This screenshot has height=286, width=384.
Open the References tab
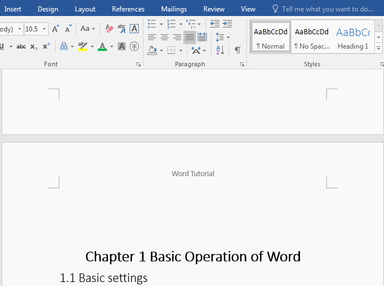(129, 9)
